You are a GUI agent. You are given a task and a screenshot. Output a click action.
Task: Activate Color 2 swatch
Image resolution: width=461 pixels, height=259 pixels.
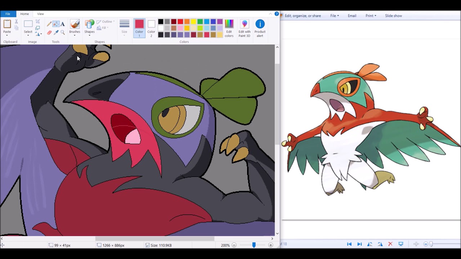151,28
